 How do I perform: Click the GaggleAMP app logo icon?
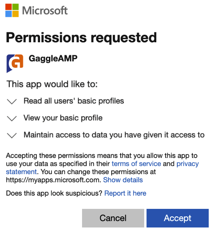[15, 63]
